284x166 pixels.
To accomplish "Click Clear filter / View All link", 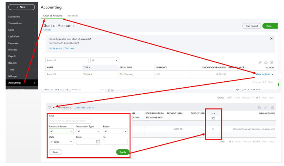I will tap(85, 108).
